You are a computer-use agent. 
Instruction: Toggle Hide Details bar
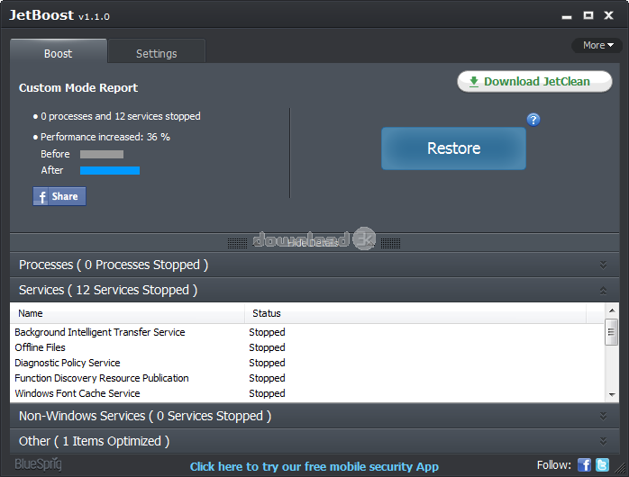[314, 243]
